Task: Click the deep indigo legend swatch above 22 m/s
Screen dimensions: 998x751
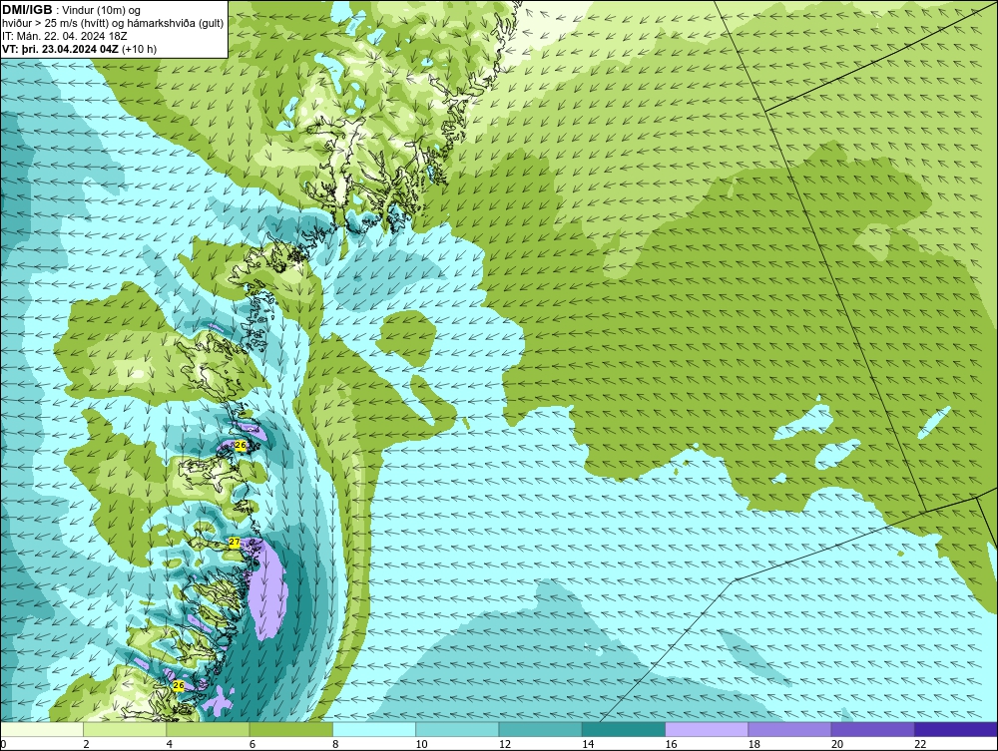Action: coord(956,729)
